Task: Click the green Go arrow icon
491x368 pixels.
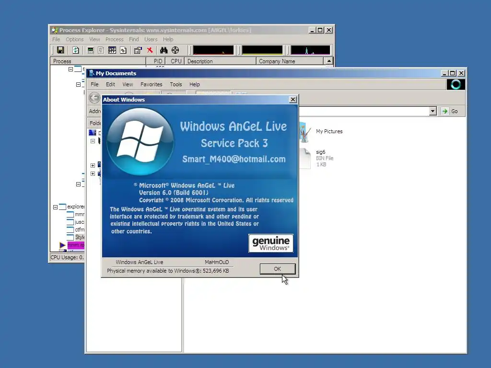Action: 444,111
